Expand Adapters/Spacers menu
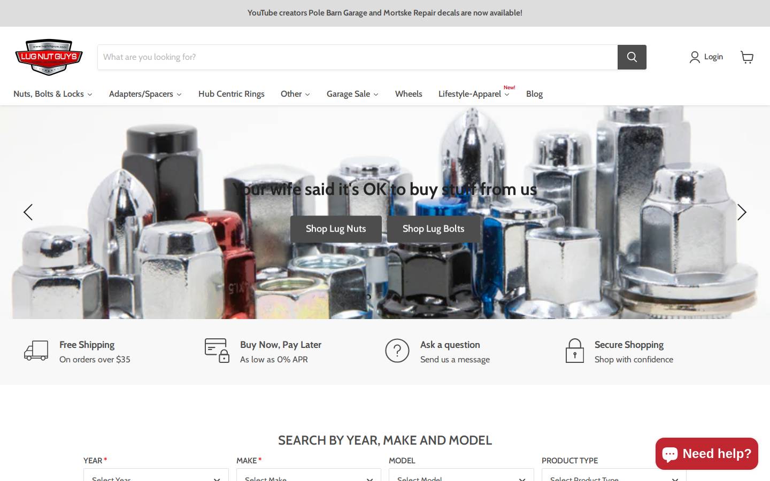The image size is (770, 481). pyautogui.click(x=145, y=94)
